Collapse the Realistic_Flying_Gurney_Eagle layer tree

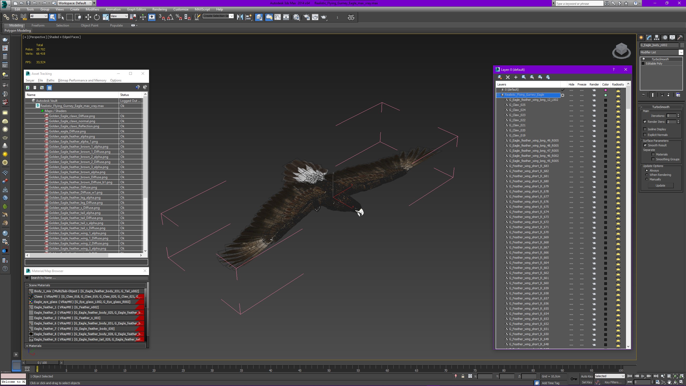coord(498,95)
